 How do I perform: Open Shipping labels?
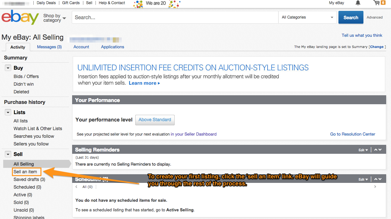(x=29, y=217)
